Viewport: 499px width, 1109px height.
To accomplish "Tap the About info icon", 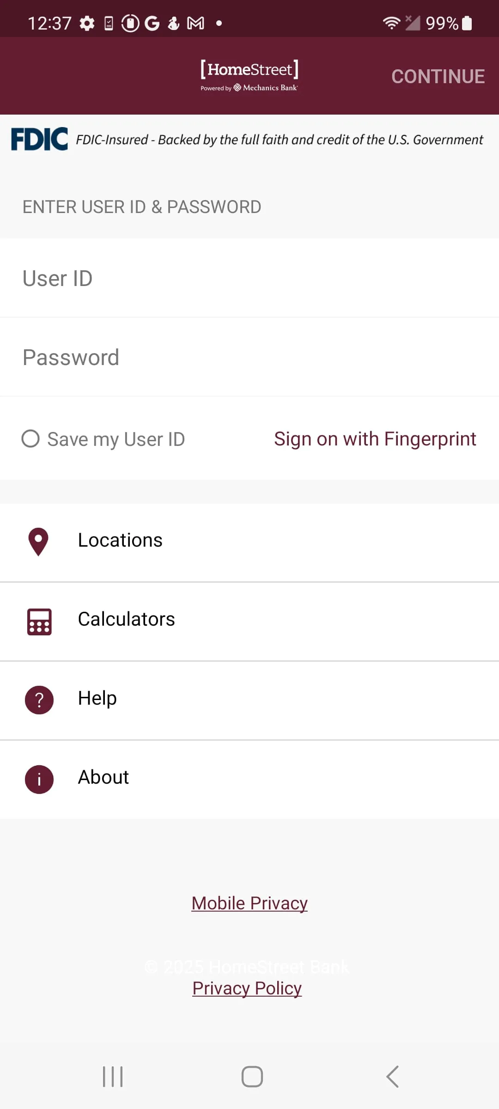I will pyautogui.click(x=39, y=779).
